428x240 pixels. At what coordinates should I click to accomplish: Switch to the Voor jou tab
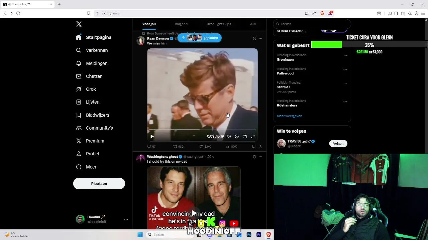click(149, 24)
